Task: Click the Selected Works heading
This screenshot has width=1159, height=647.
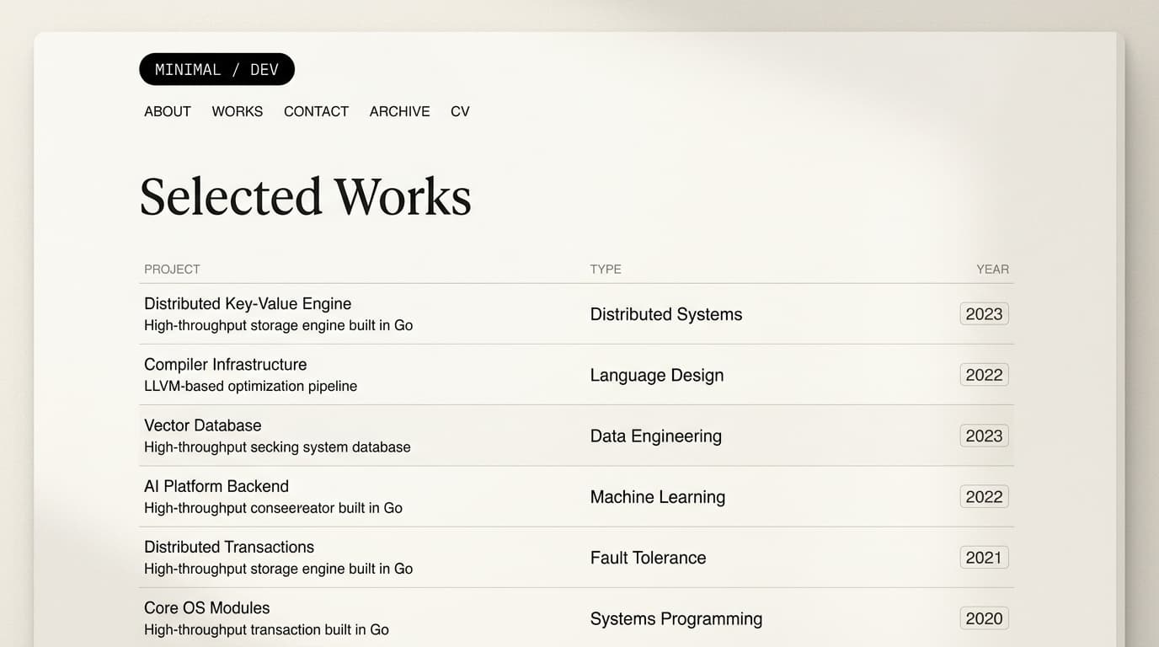Action: click(x=305, y=196)
